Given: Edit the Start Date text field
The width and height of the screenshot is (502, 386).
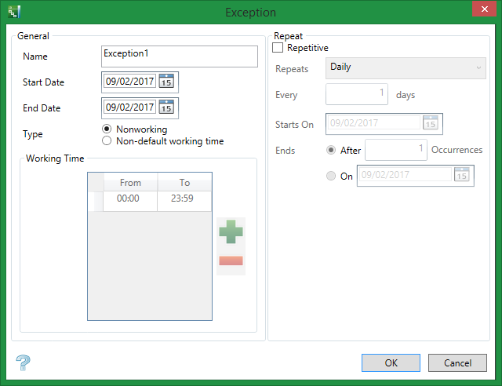Looking at the screenshot, I should pos(129,81).
